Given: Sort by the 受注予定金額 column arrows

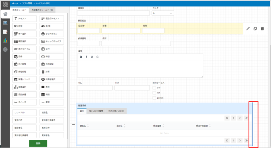Looking at the screenshot, I should pyautogui.click(x=210, y=126).
